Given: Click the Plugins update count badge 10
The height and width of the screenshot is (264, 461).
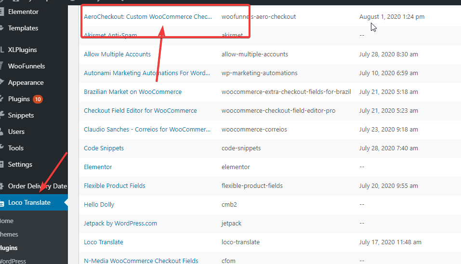Looking at the screenshot, I should [38, 99].
